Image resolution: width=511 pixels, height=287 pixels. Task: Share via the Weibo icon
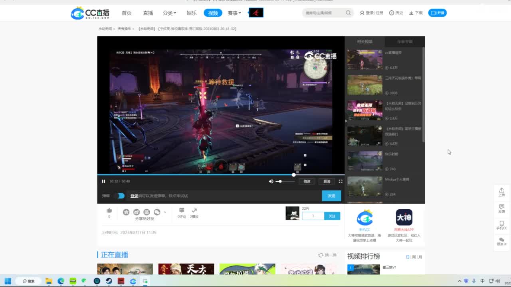click(137, 212)
